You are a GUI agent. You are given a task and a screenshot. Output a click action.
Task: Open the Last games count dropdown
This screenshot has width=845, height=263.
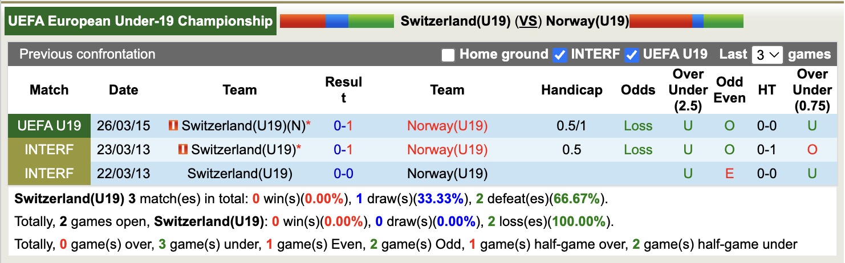767,55
